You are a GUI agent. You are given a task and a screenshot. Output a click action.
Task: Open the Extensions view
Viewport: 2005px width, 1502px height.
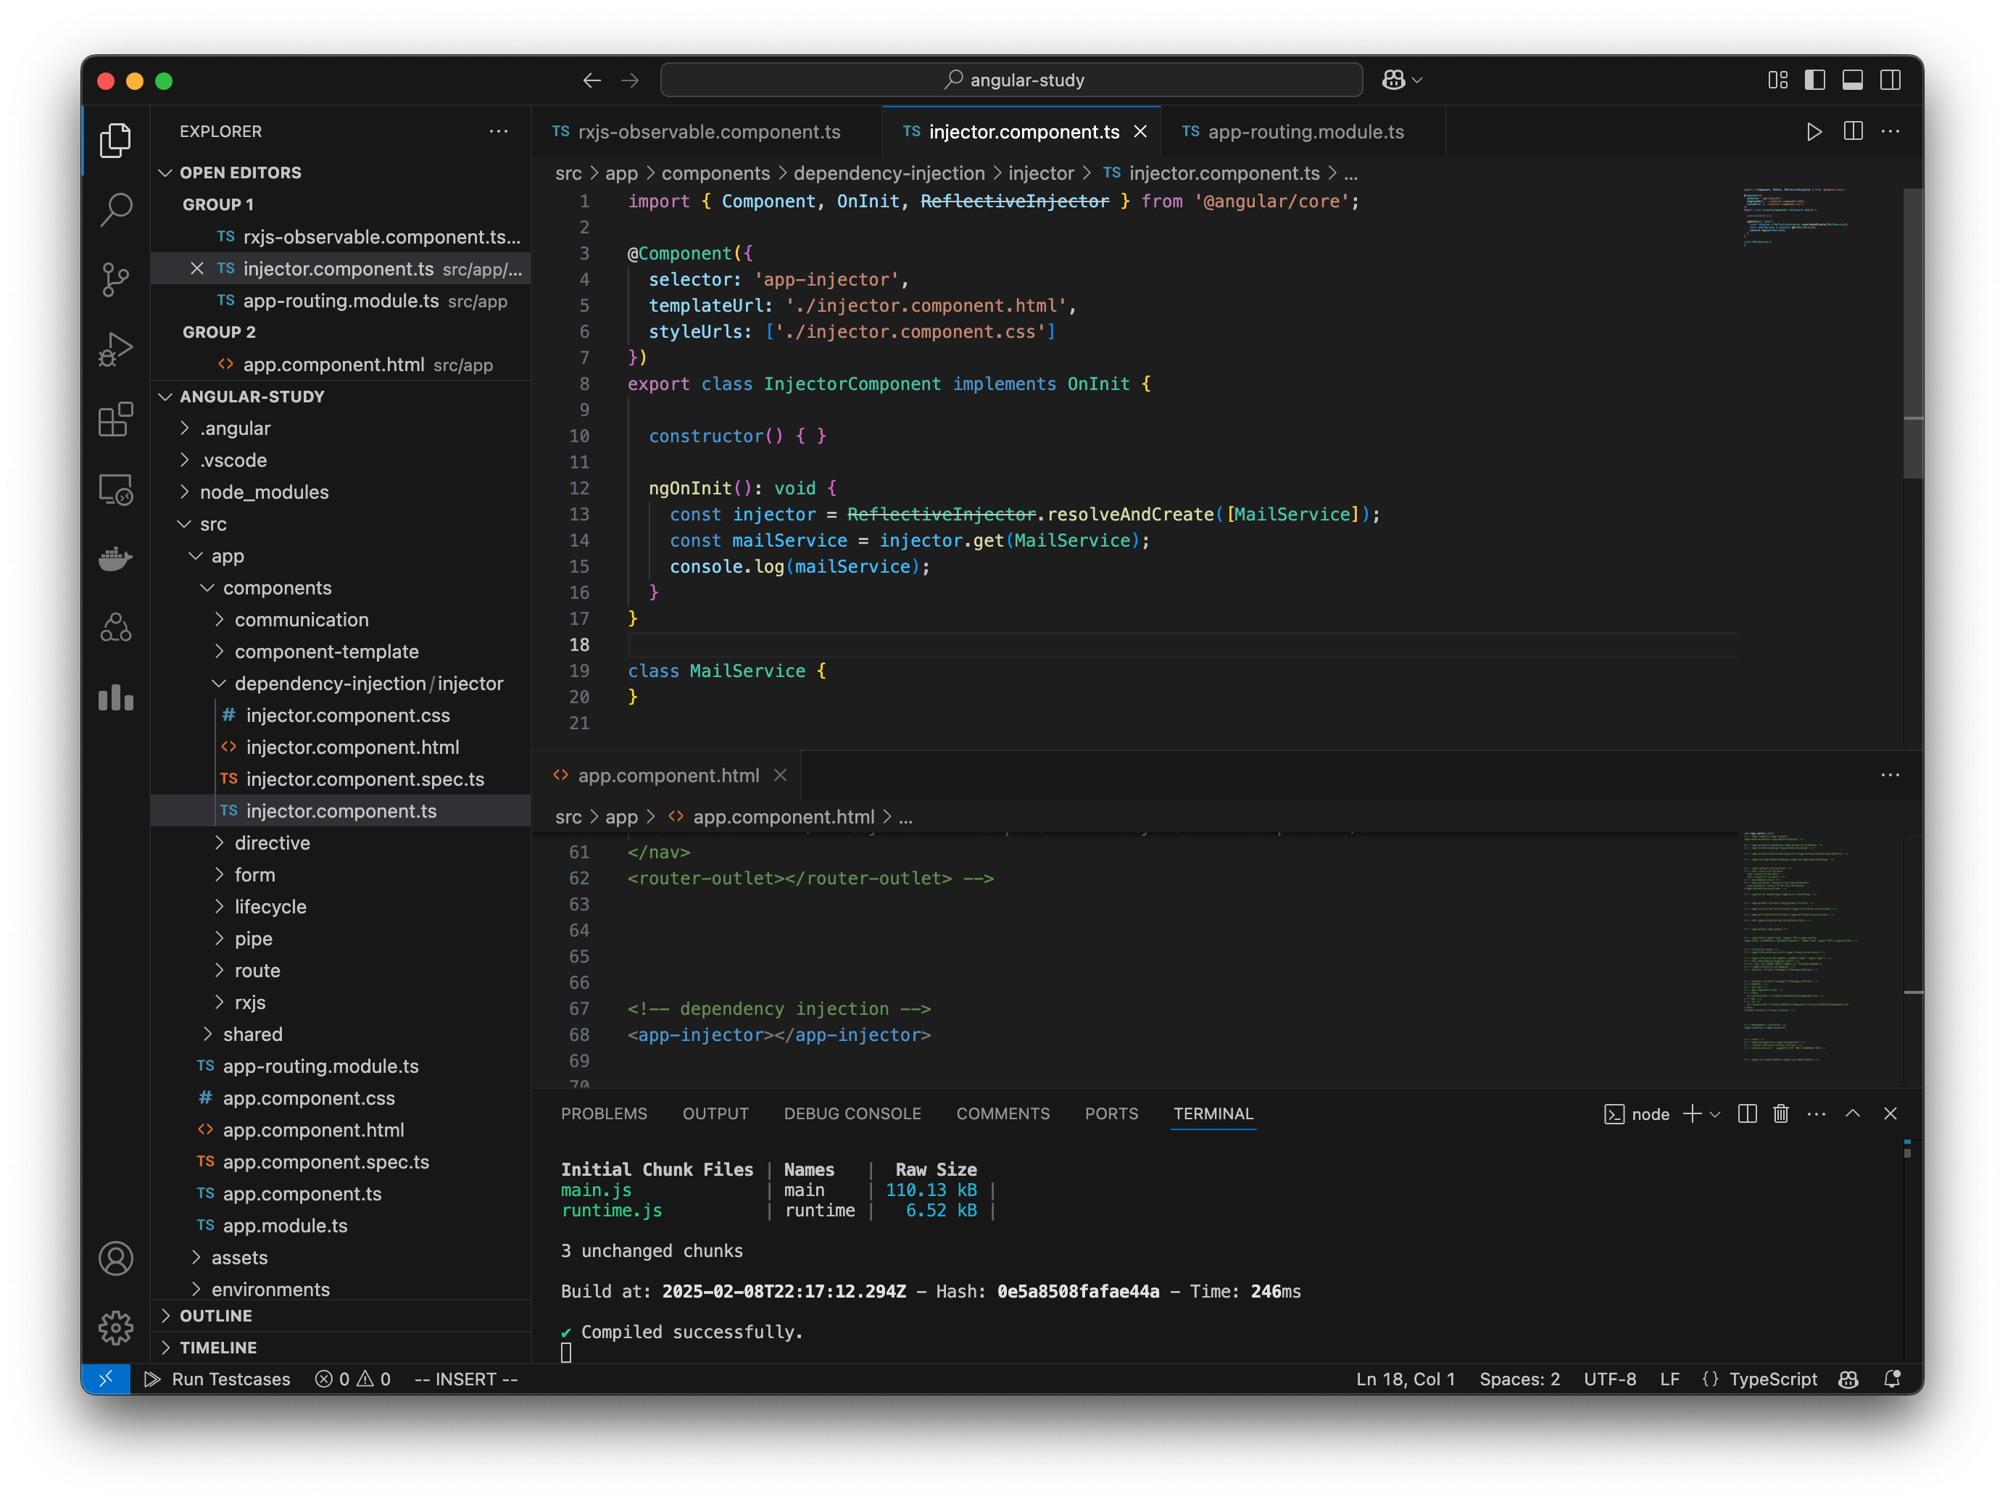pyautogui.click(x=116, y=420)
